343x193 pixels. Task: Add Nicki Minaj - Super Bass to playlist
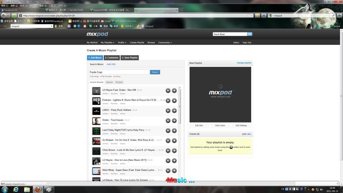[174, 171]
